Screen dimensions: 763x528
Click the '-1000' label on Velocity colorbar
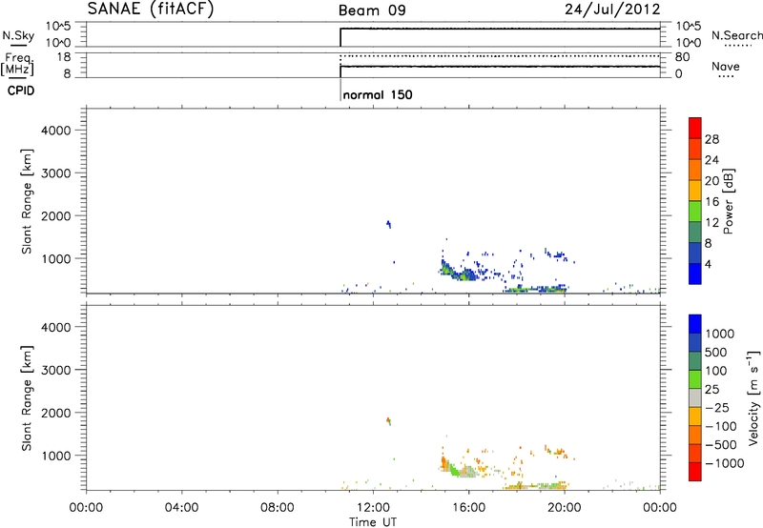(x=725, y=463)
